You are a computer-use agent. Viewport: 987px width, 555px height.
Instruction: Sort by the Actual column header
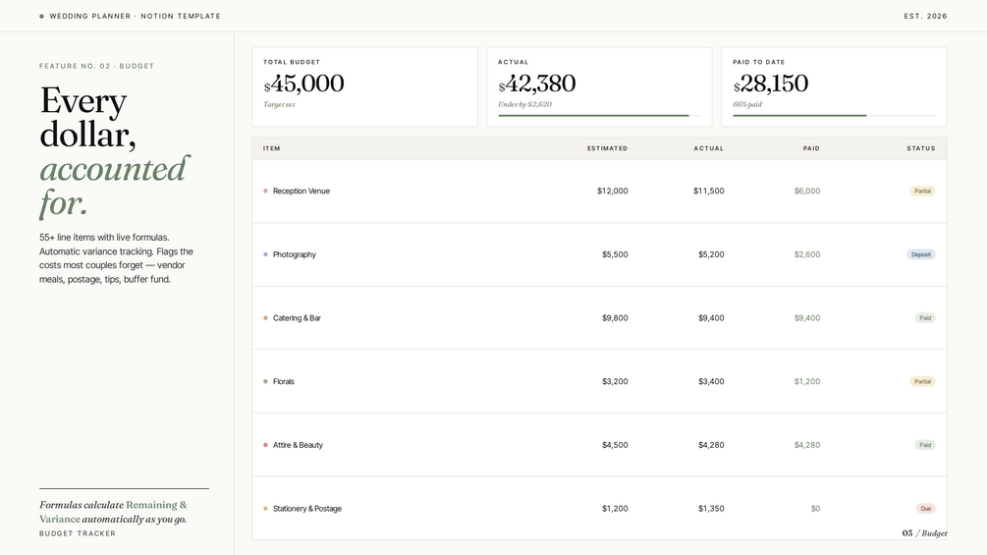[x=709, y=148]
